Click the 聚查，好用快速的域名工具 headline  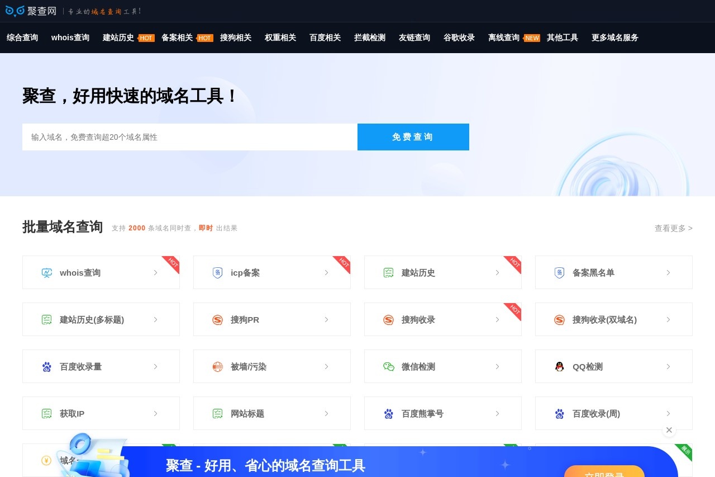(130, 96)
